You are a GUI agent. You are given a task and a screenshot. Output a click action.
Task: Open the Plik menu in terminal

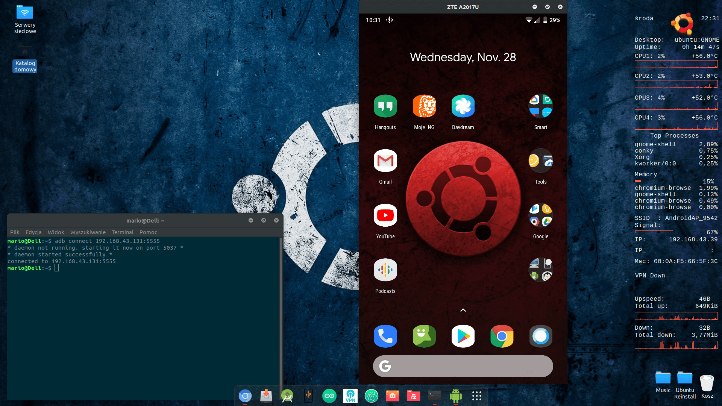[x=15, y=232]
